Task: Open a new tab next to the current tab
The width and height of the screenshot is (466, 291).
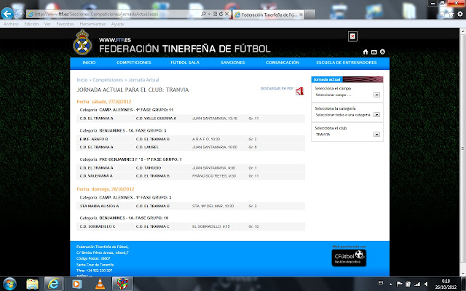Action: (310, 15)
